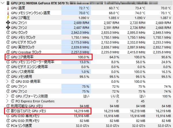
Task: Click the maximum value 2,897.9 MHz
Action: point(136,47)
